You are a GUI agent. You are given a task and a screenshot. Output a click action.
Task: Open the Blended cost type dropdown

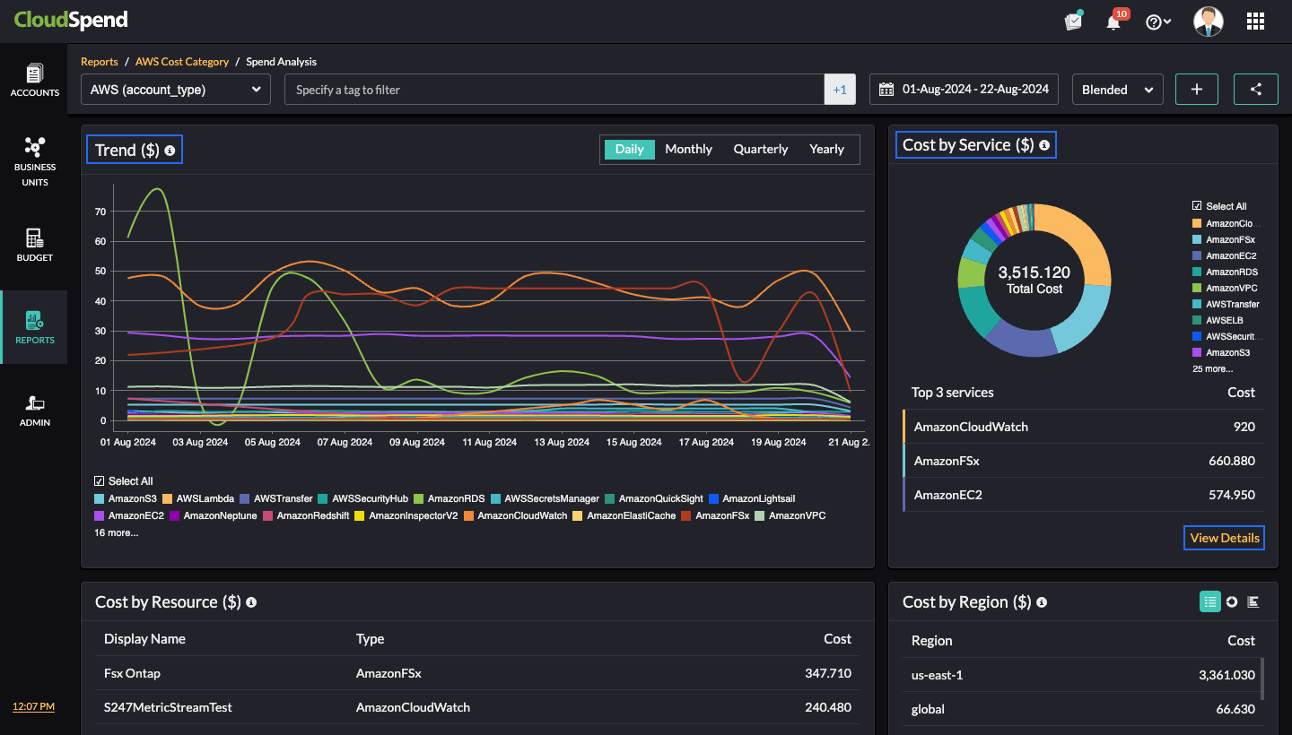[x=1117, y=90]
